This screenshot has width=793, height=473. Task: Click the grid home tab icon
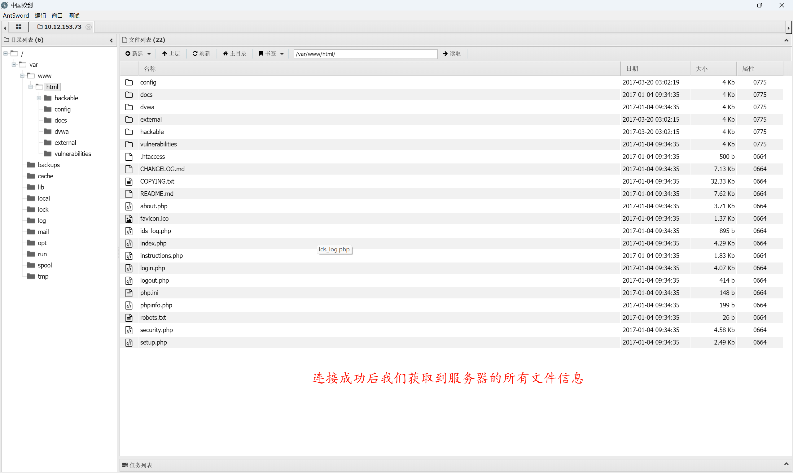pos(19,27)
